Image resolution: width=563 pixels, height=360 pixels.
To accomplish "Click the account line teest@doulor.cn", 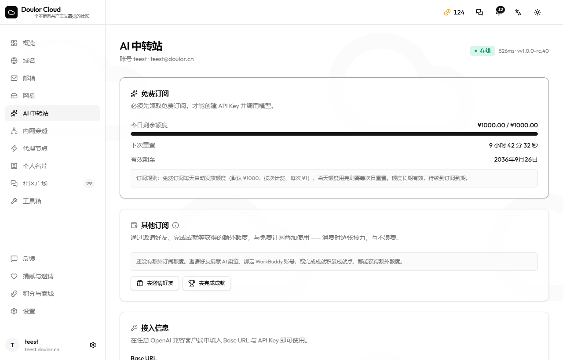I will click(x=157, y=59).
